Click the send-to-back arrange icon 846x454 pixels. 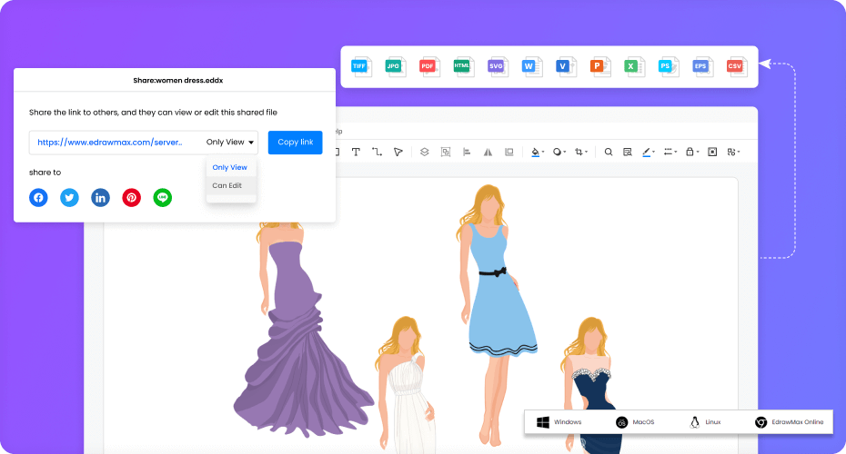[509, 152]
